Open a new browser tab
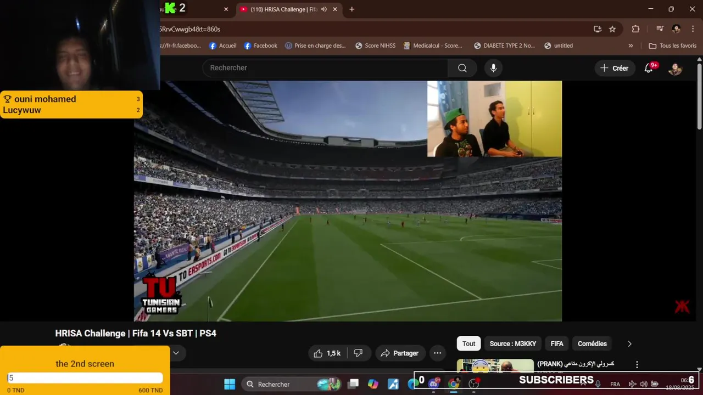 tap(351, 9)
